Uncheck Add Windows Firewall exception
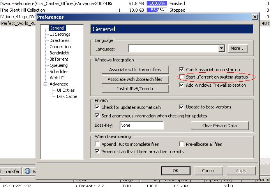Viewport: 270px width, 187px height. point(182,85)
